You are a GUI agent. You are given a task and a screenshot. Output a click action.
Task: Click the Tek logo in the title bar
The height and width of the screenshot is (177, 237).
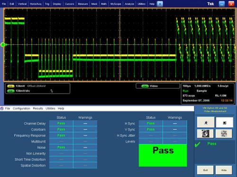point(210,4)
